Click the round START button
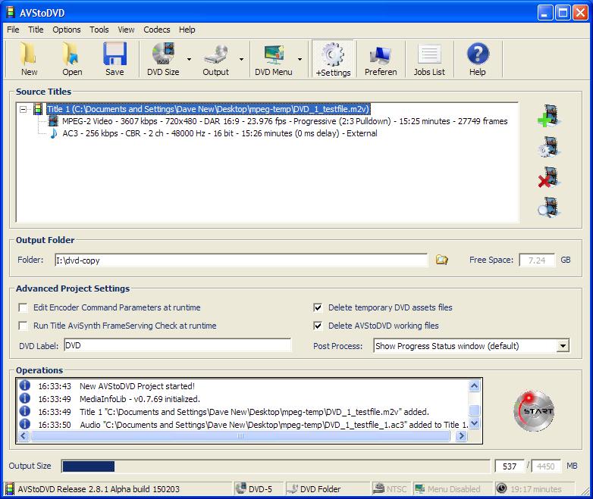The image size is (593, 499). (x=534, y=410)
